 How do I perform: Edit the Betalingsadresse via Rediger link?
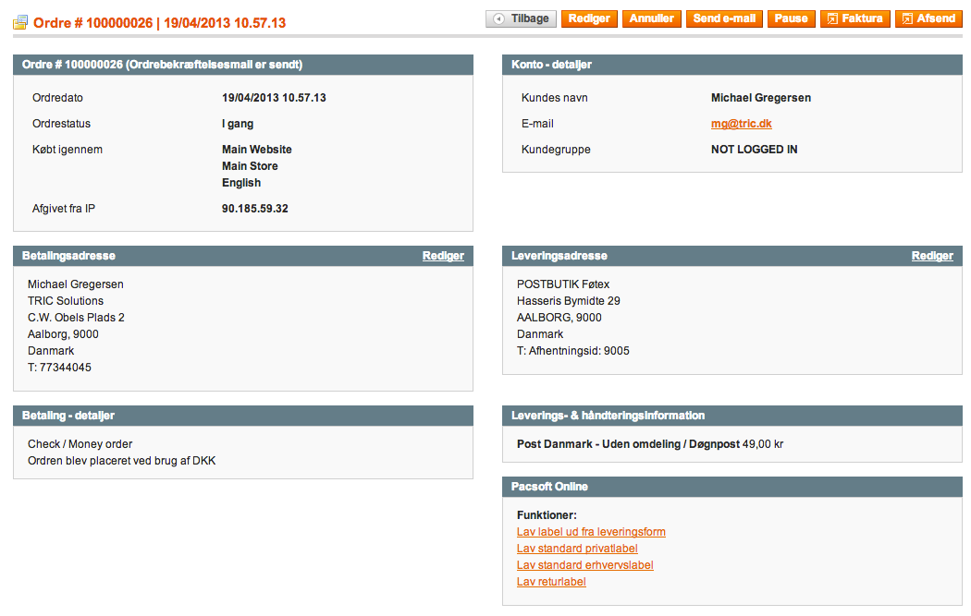(443, 256)
